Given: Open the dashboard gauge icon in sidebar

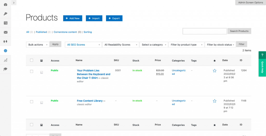Looking at the screenshot, I should (5, 5).
